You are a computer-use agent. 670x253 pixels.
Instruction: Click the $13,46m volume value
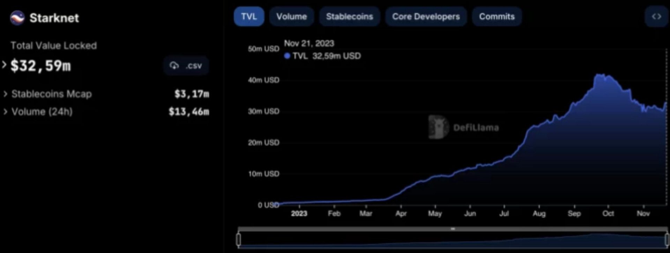pyautogui.click(x=189, y=112)
